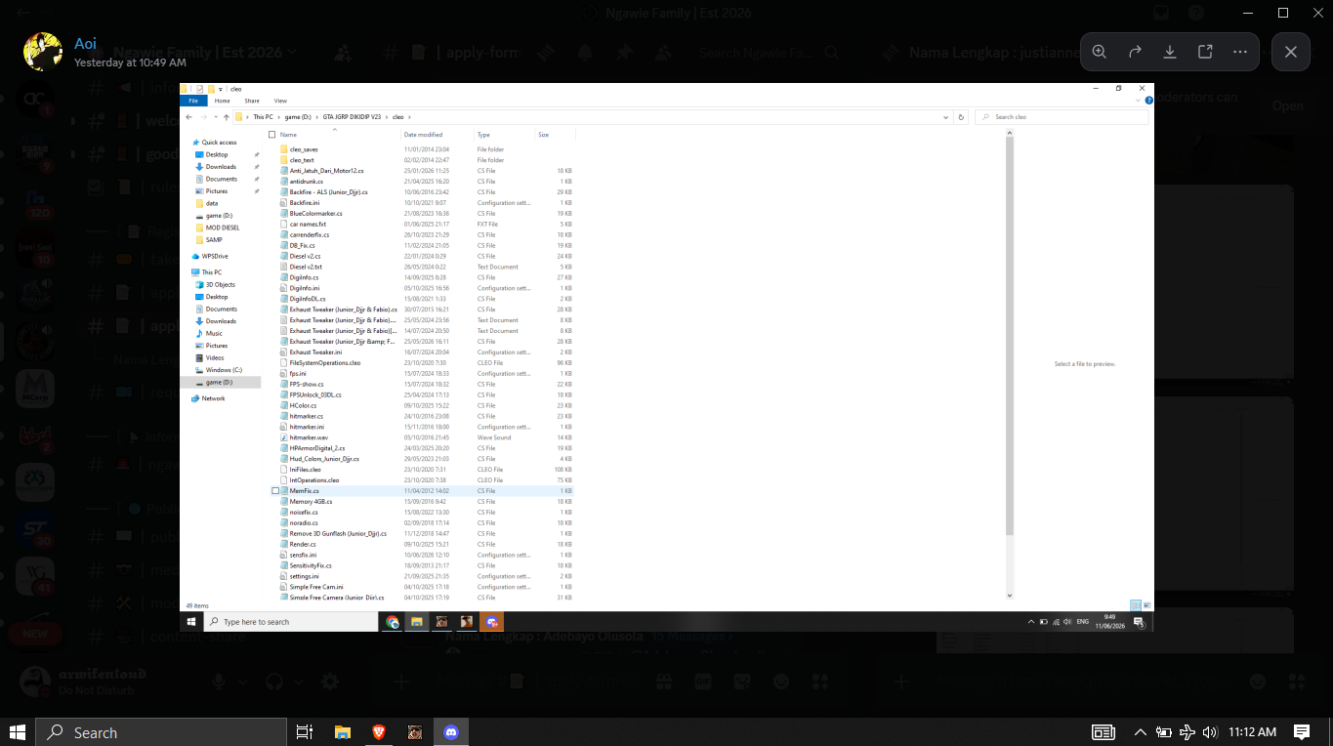Close the Discord image viewer
The image size is (1333, 746).
[x=1291, y=52]
